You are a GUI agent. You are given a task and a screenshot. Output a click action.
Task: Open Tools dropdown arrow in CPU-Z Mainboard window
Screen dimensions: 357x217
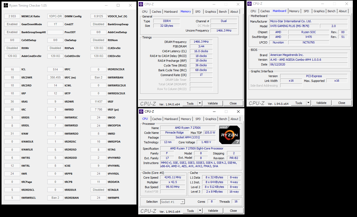pos(308,103)
